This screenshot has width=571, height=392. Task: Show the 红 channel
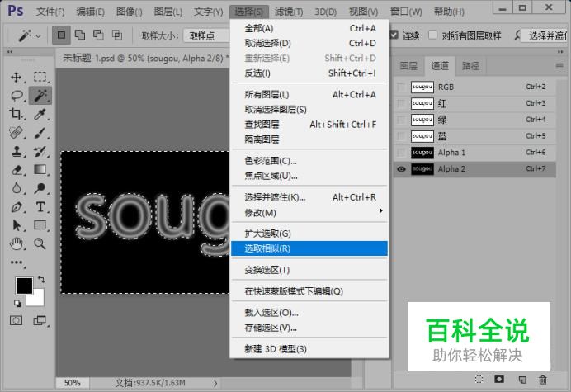(x=401, y=103)
